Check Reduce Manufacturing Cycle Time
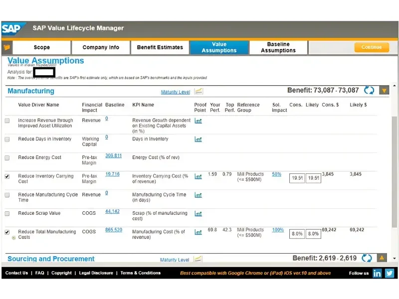 7,195
